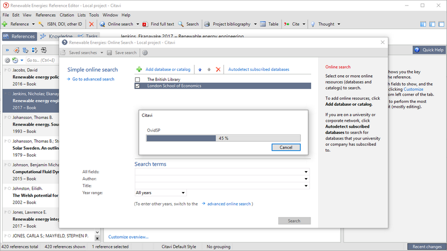Open the Lists menu
The width and height of the screenshot is (447, 251).
pyautogui.click(x=82, y=15)
